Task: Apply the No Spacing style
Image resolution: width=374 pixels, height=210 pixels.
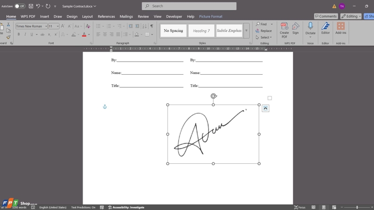Action: (x=173, y=30)
